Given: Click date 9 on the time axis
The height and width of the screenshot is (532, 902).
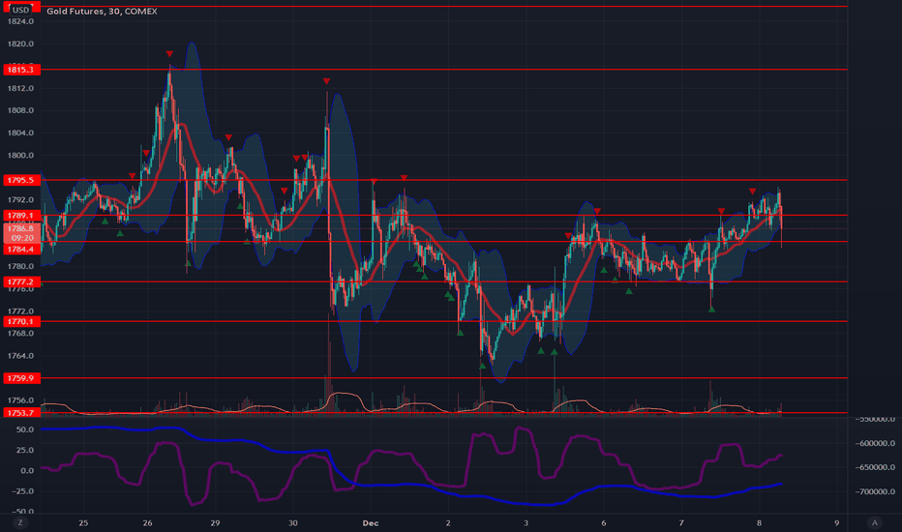Looking at the screenshot, I should point(836,522).
